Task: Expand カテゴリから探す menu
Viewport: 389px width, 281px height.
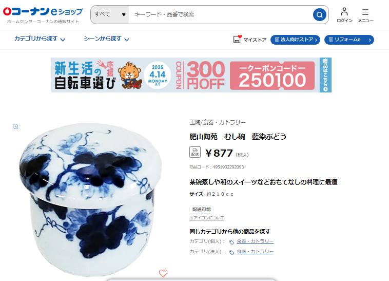Action: point(40,39)
